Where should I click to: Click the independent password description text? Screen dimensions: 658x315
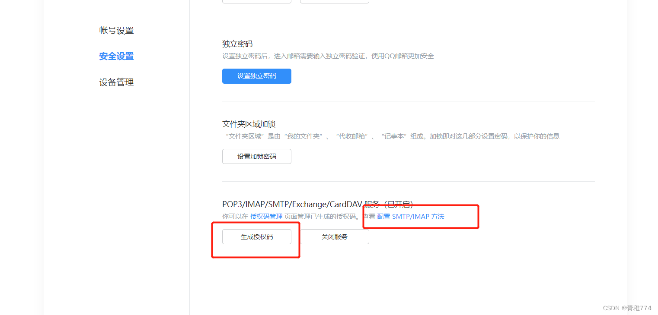(327, 56)
